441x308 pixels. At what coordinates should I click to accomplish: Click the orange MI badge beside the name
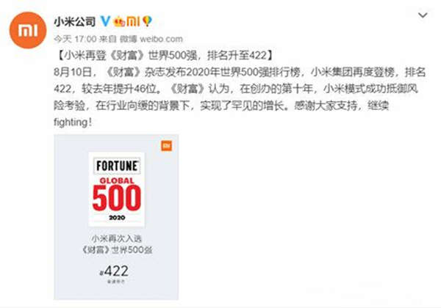[x=133, y=21]
